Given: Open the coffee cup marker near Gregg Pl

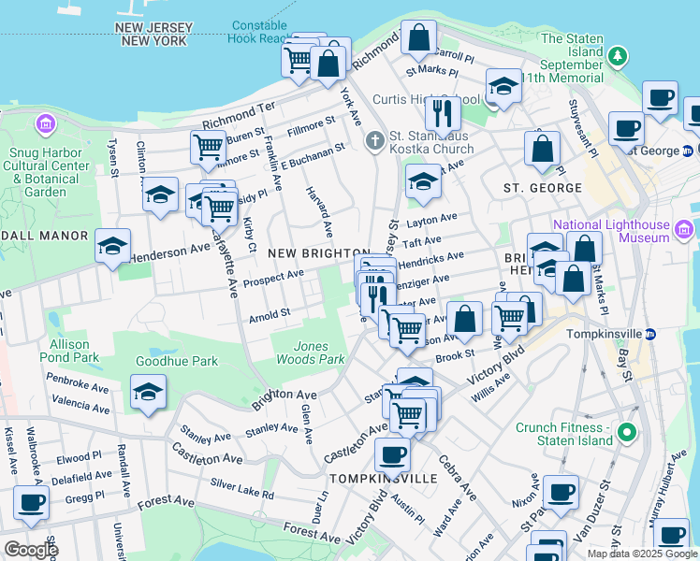Looking at the screenshot, I should [31, 502].
